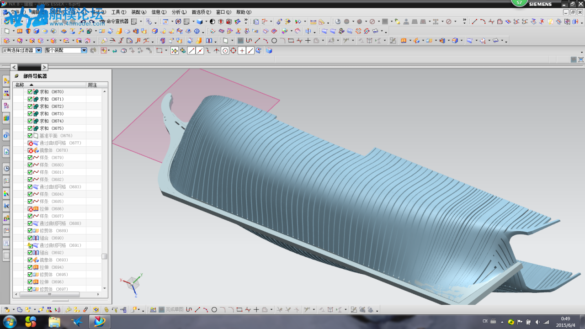Click the rectangle tool in bottom sketch toolbar

tap(239, 309)
